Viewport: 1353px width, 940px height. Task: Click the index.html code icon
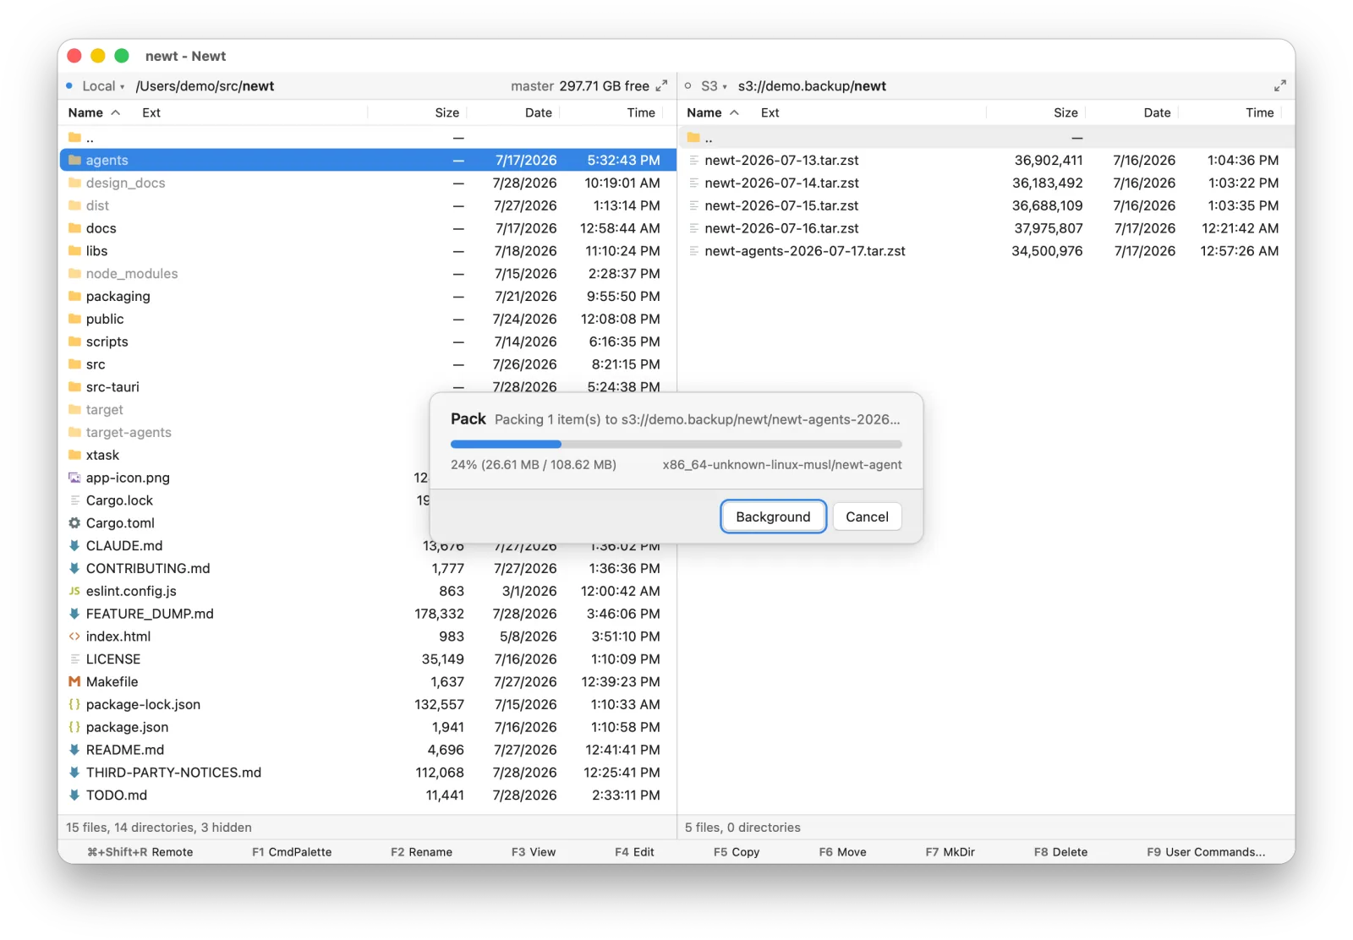click(74, 637)
